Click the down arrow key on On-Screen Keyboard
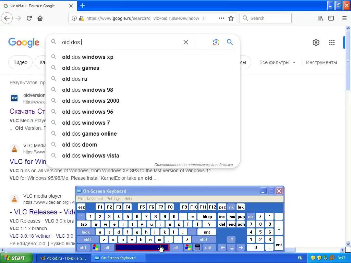Image resolution: width=351 pixels, height=263 pixels. click(232, 247)
